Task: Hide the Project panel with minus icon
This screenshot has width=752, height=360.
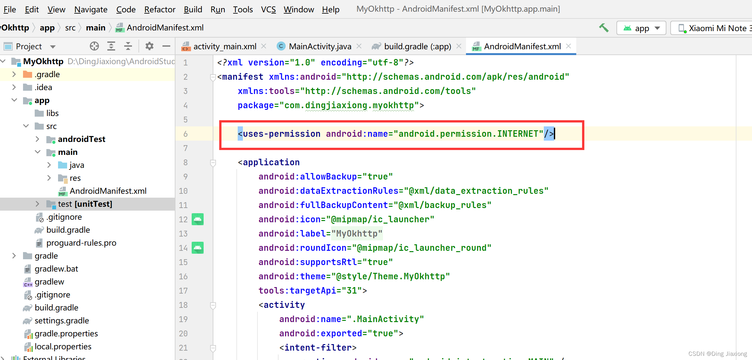Action: pyautogui.click(x=166, y=46)
